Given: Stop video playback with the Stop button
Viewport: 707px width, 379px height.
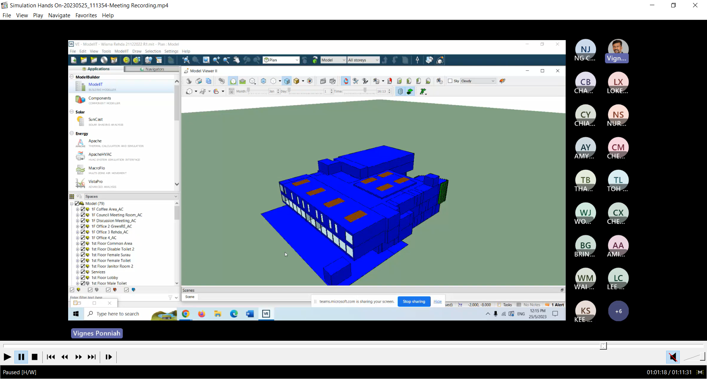Looking at the screenshot, I should click(x=35, y=357).
